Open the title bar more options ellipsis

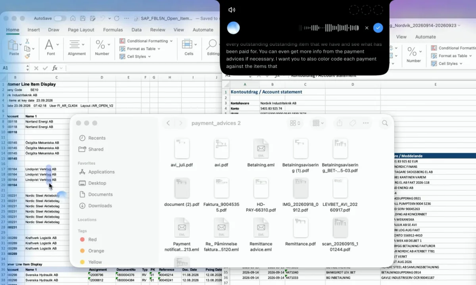coord(127,18)
